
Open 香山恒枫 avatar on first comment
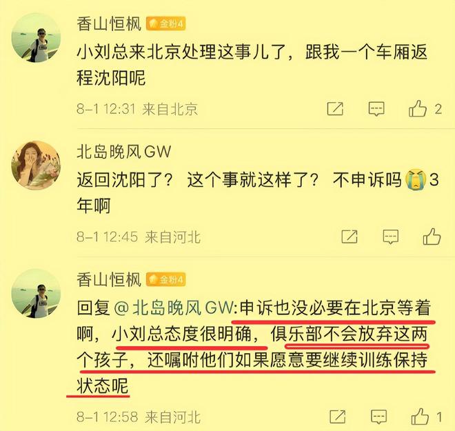coord(36,38)
